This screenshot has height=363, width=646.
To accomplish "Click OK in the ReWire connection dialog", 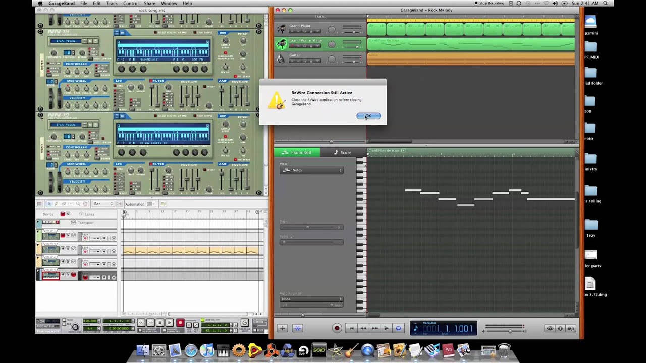I will [368, 116].
